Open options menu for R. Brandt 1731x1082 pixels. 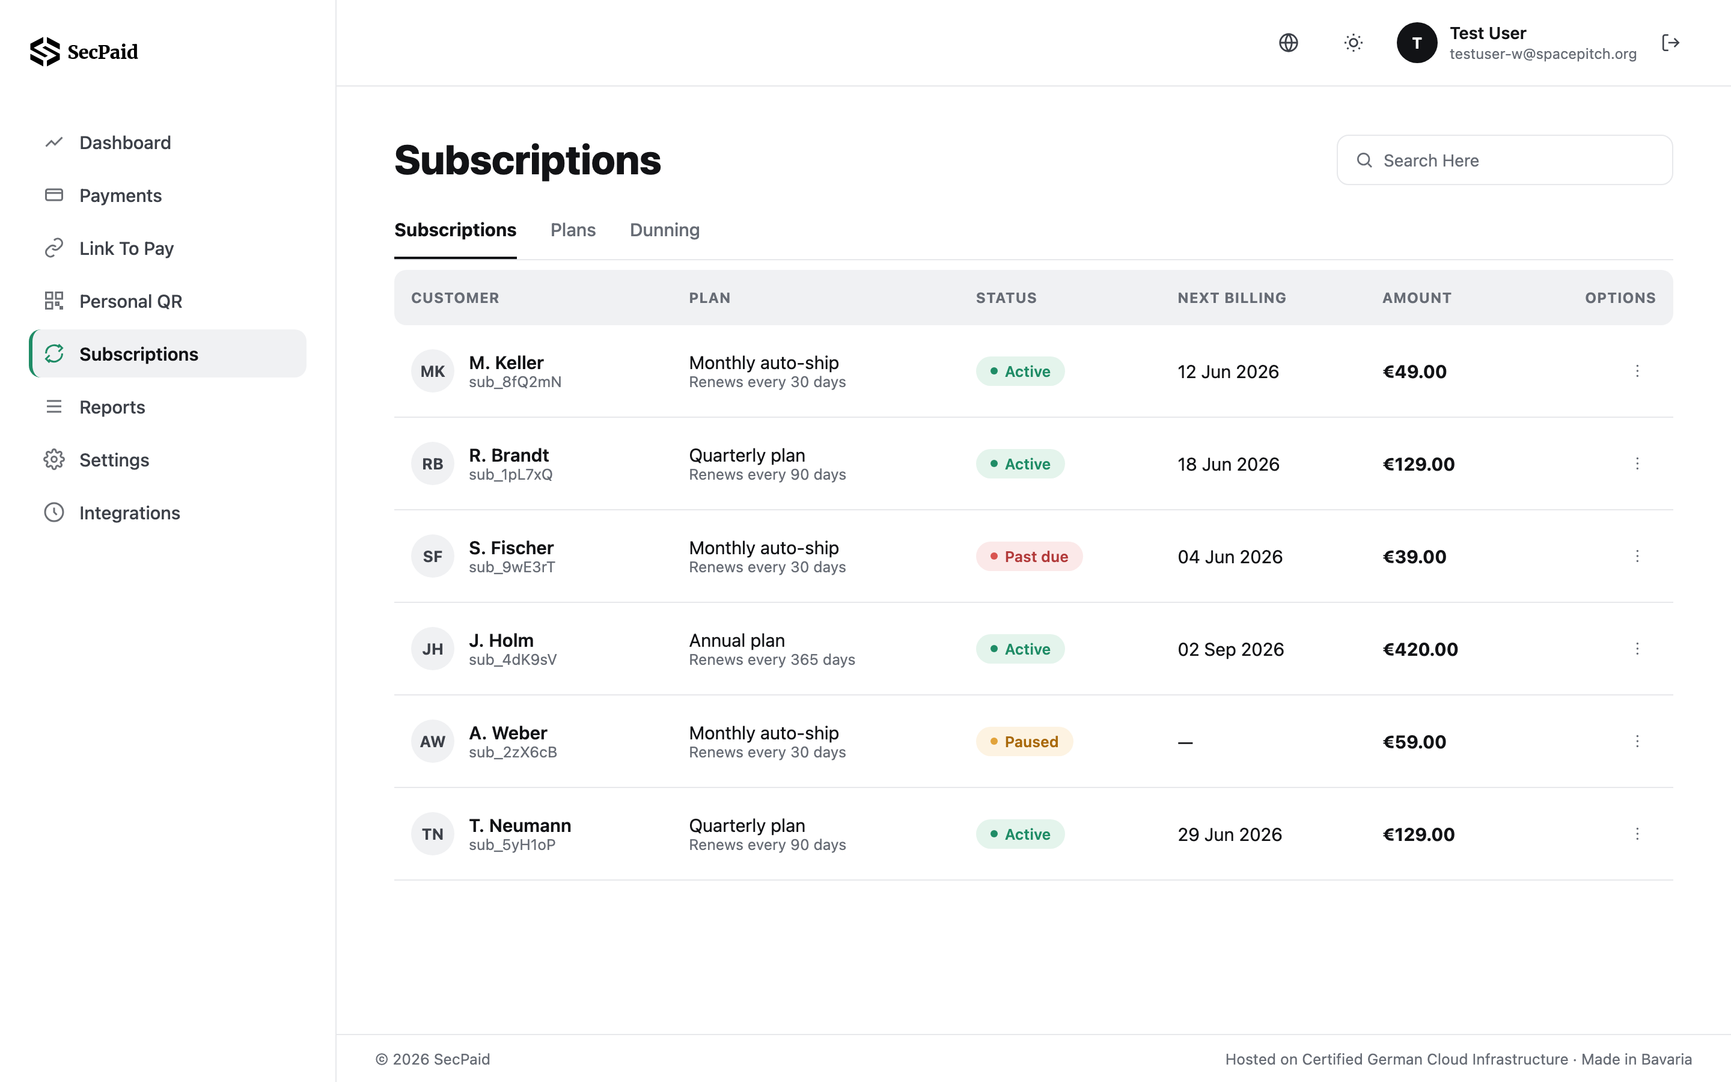[x=1637, y=463]
